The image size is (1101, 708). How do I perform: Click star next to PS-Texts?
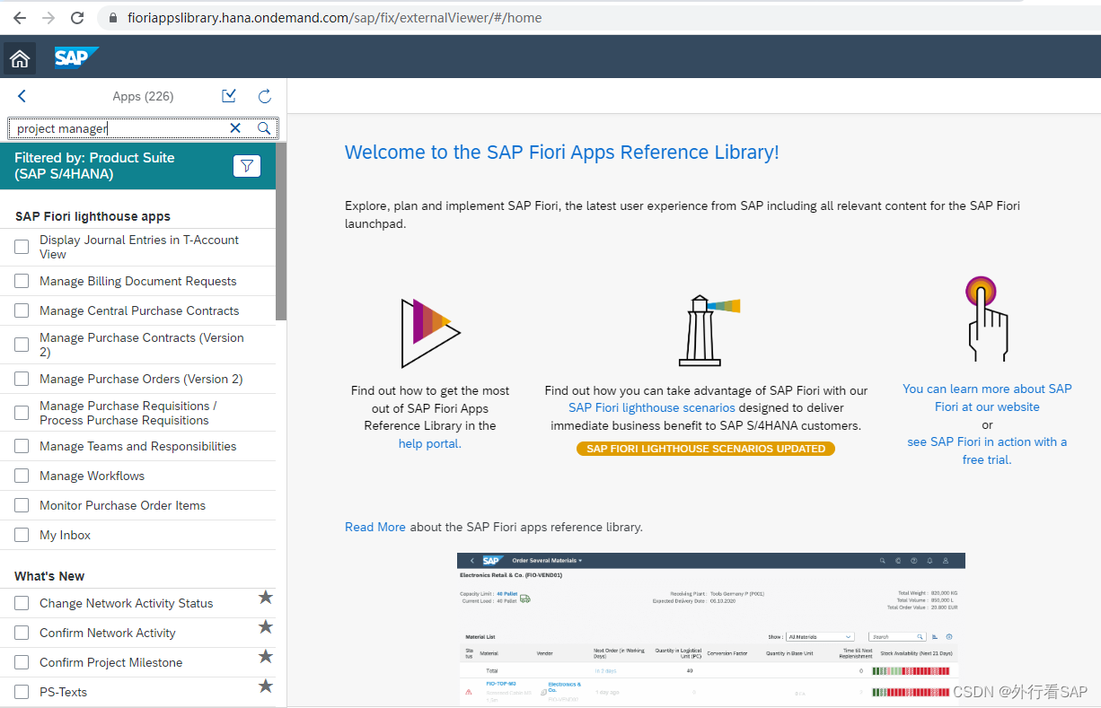pos(265,686)
